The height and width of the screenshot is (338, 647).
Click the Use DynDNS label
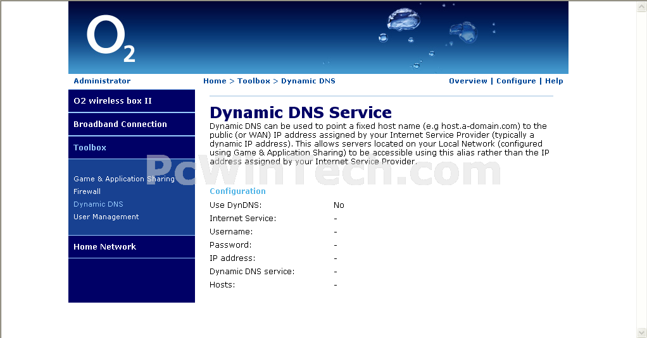pyautogui.click(x=236, y=205)
